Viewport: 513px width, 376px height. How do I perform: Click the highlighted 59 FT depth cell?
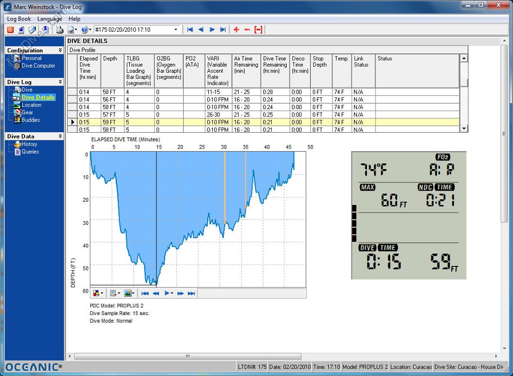112,122
